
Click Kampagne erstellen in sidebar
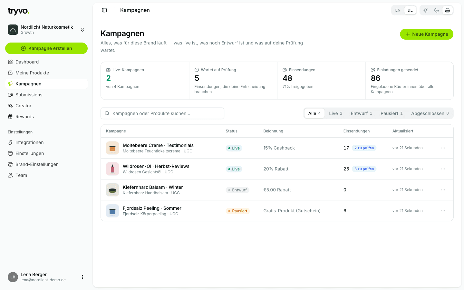tap(46, 48)
